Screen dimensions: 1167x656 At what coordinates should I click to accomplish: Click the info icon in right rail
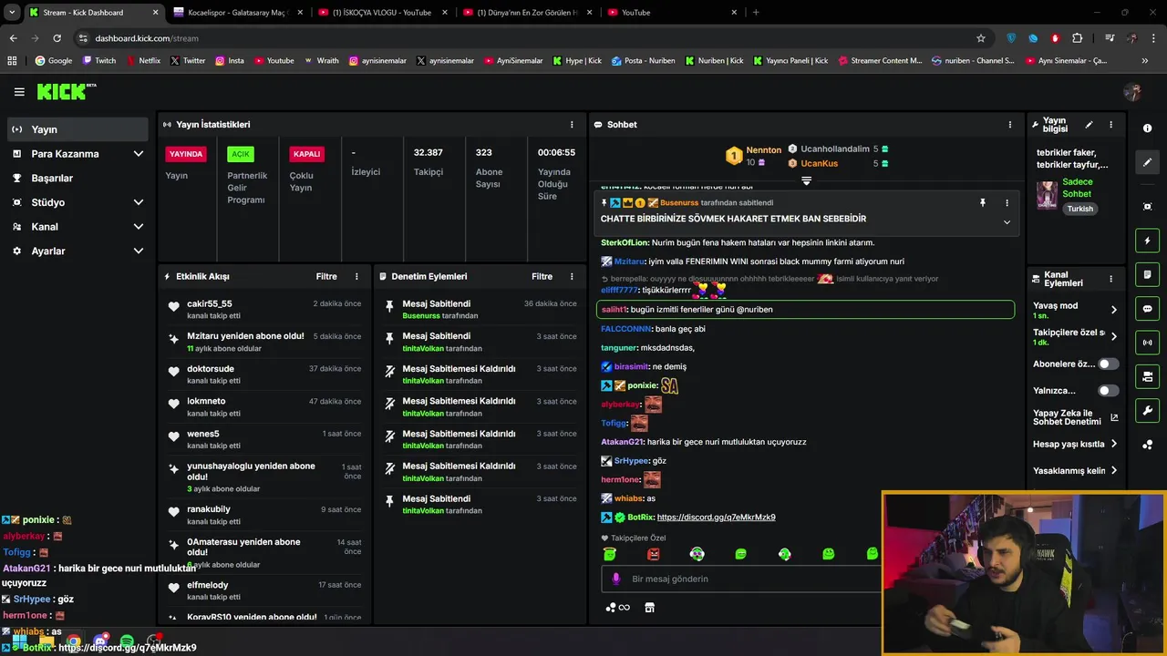pos(1148,128)
